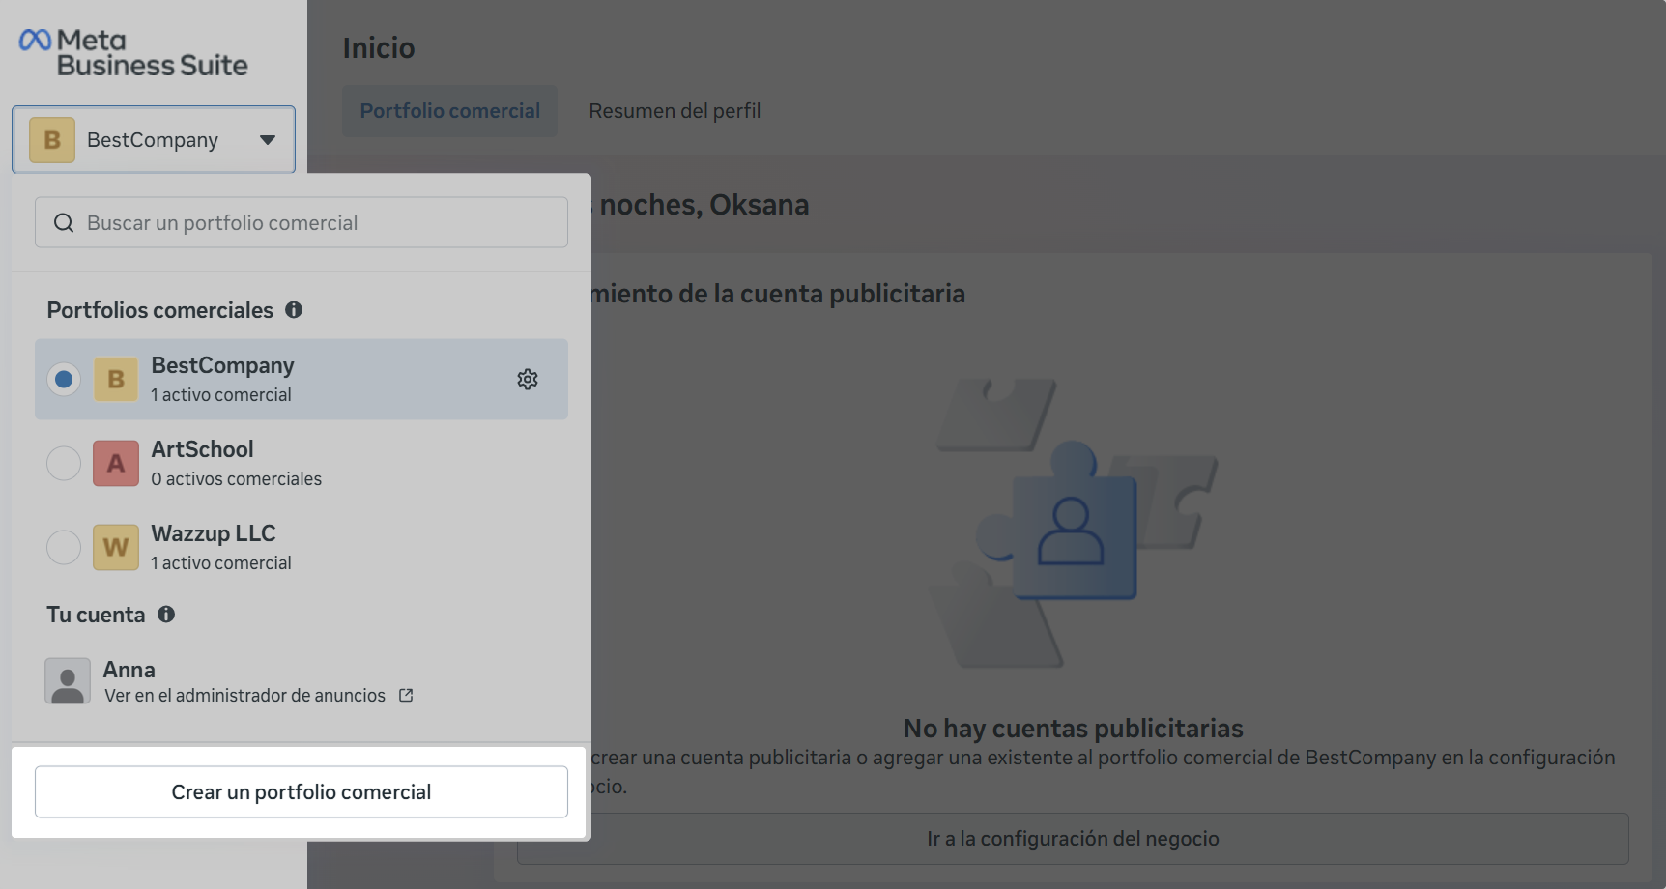The width and height of the screenshot is (1666, 889).
Task: Click the search magnifier icon
Action: point(63,222)
